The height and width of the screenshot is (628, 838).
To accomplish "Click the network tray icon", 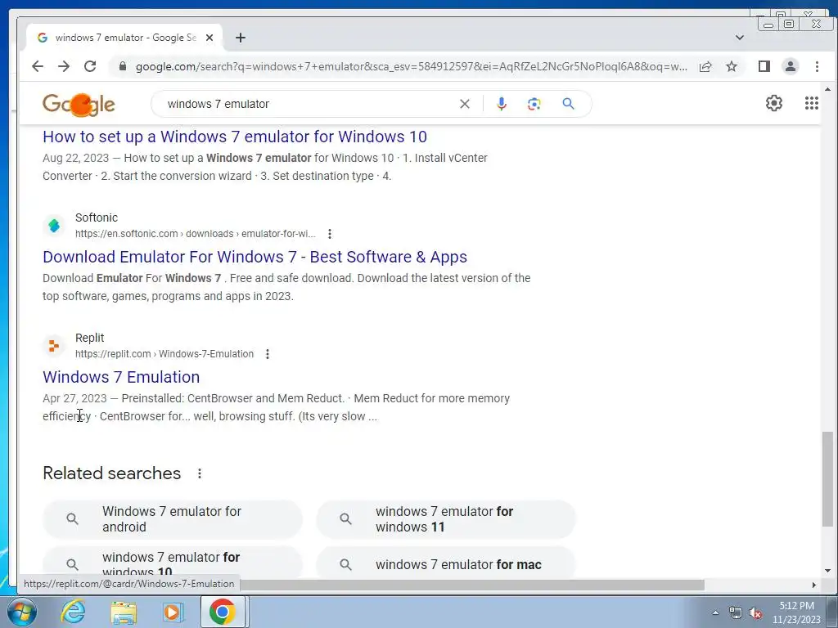I will [x=736, y=613].
